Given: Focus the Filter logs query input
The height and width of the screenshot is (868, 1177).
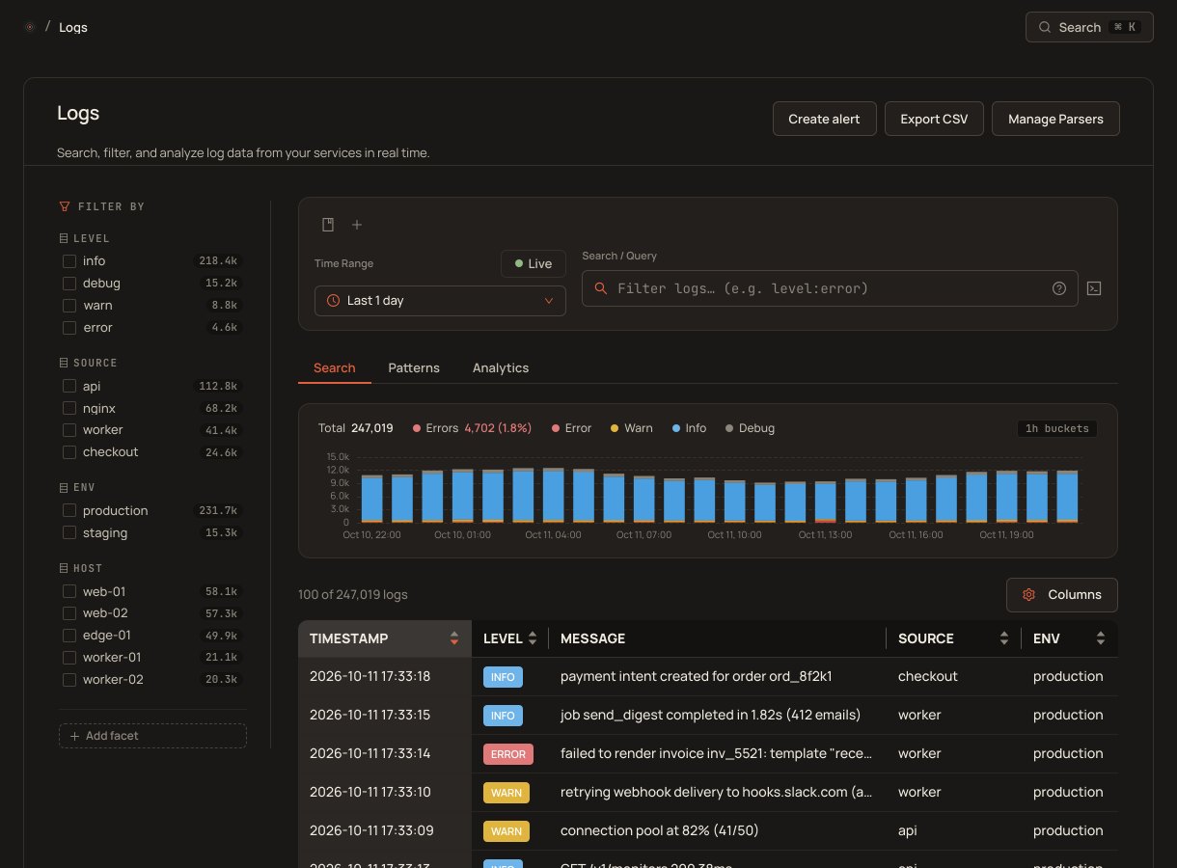Looking at the screenshot, I should click(x=830, y=288).
